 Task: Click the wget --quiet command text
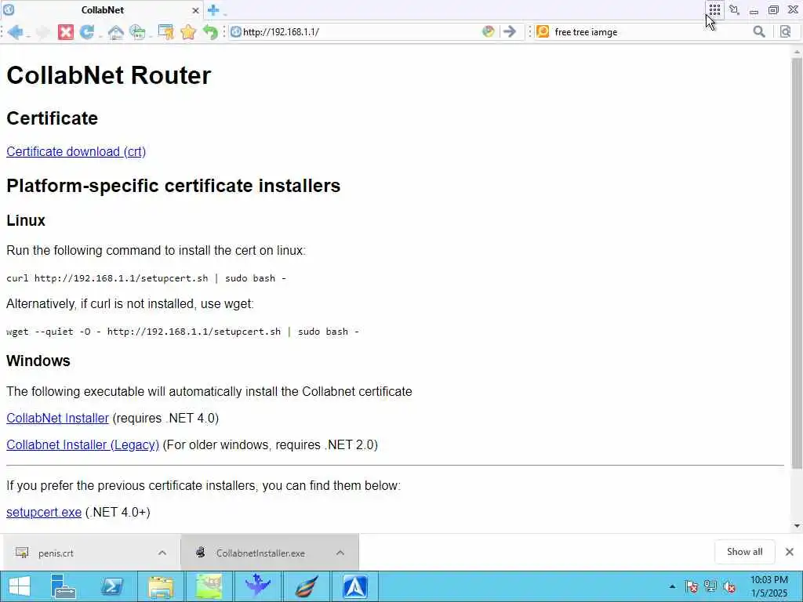click(182, 332)
